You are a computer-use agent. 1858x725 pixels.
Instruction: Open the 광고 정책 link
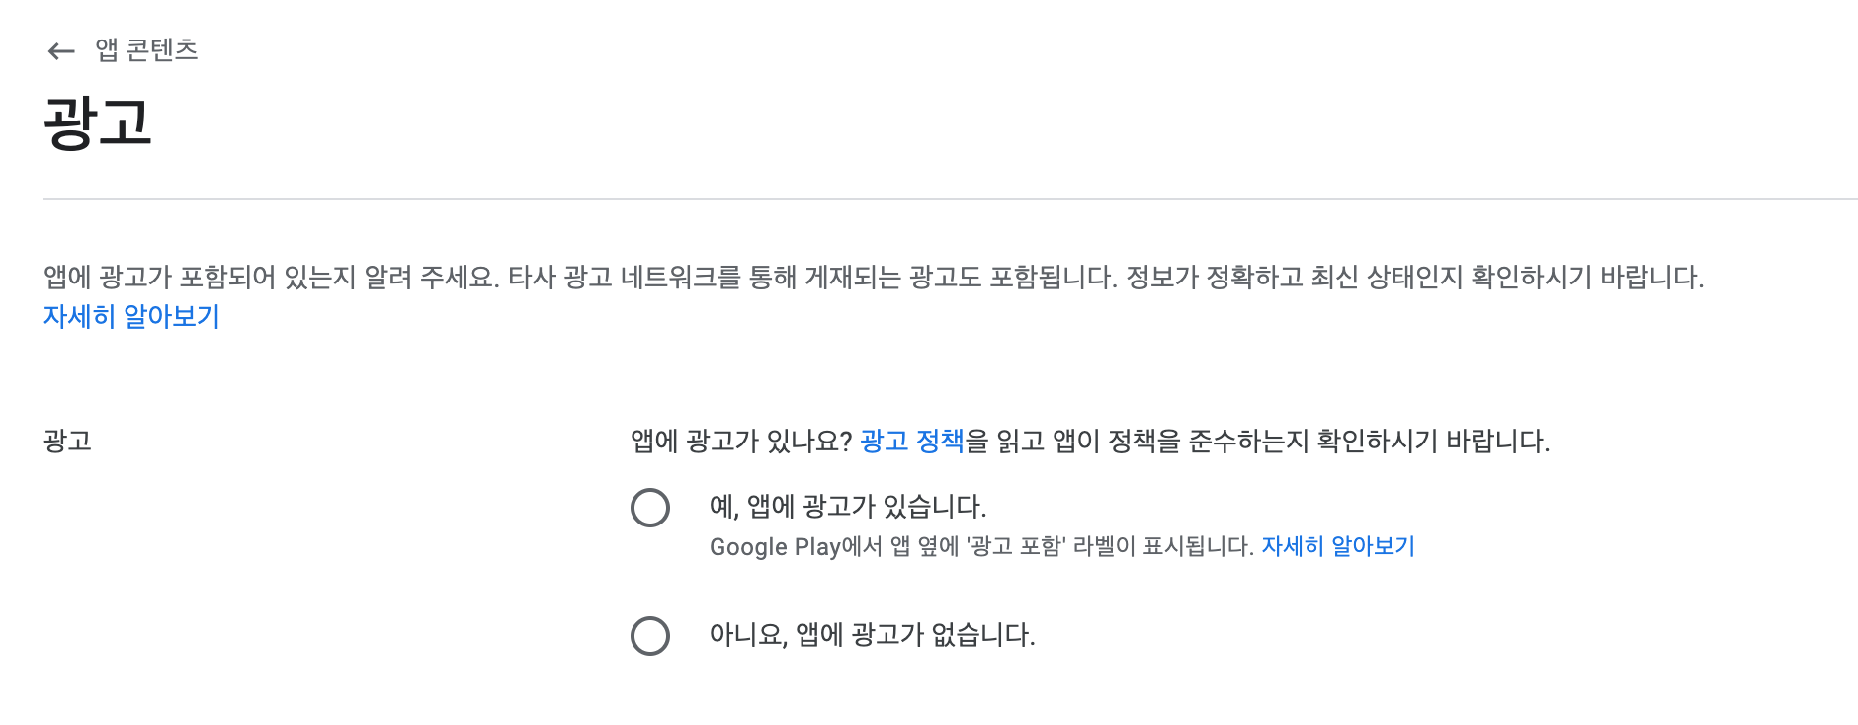click(x=911, y=441)
